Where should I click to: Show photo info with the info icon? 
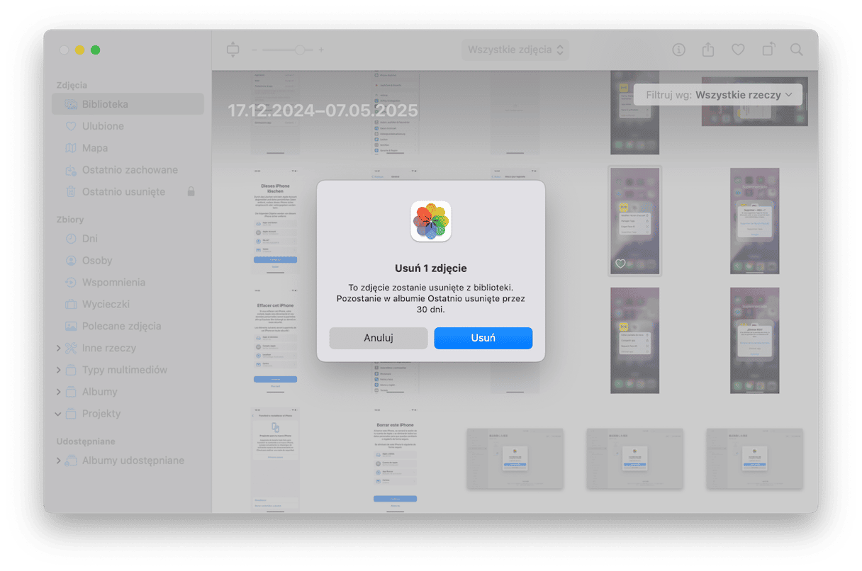(678, 50)
